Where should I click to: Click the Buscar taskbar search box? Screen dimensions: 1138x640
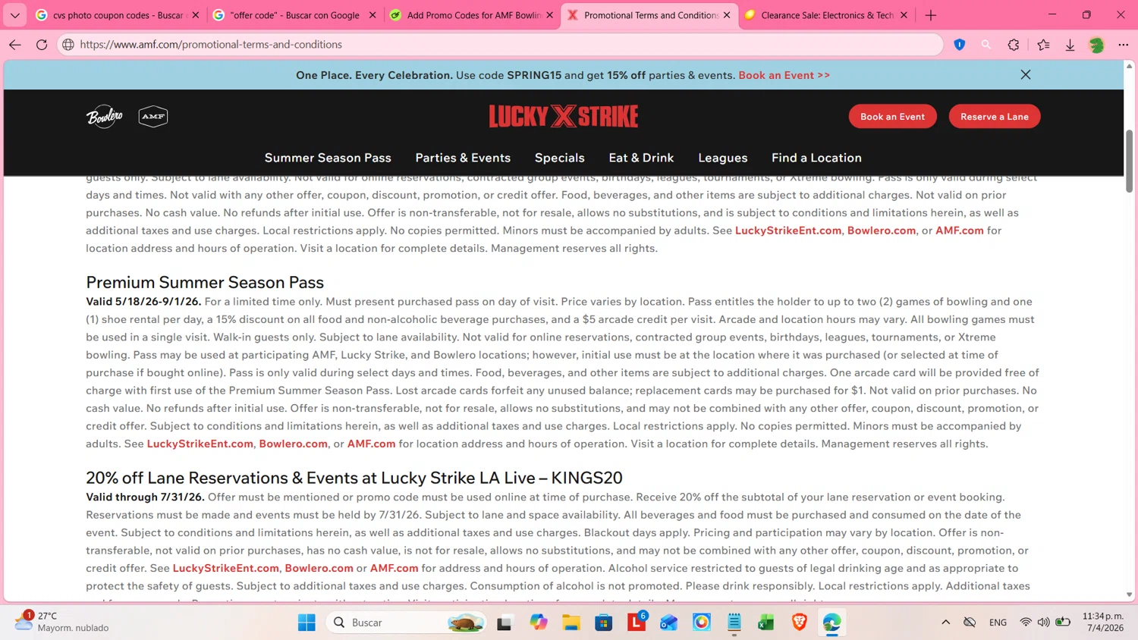click(406, 623)
